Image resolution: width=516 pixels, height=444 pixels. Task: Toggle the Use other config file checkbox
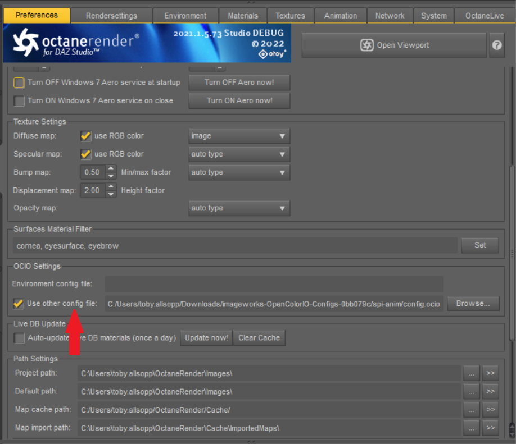[19, 303]
